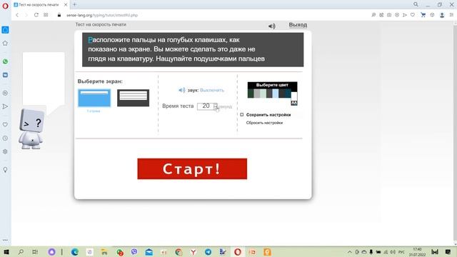
Task: Open My Flow arrow in Opera sidebar
Action: pos(5,106)
